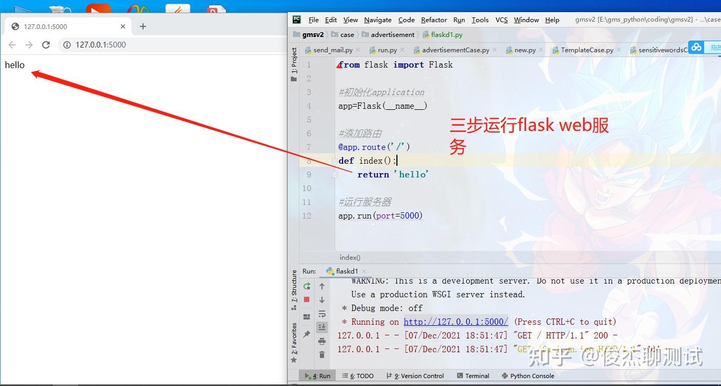The image size is (721, 386).
Task: Collapse the def index() code fold marker
Action: (335, 161)
